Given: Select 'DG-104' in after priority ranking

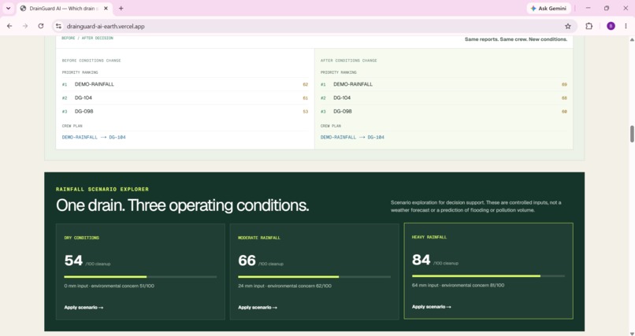Looking at the screenshot, I should click(342, 98).
